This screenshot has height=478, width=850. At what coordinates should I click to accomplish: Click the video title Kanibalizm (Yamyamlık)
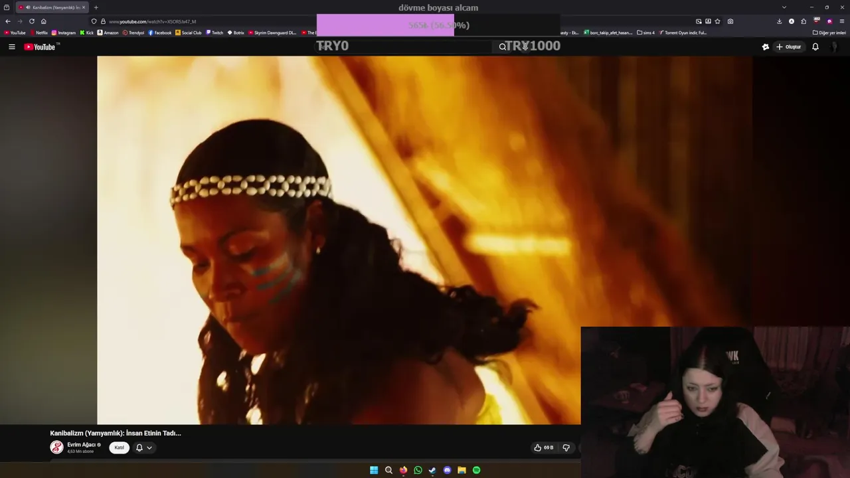116,433
